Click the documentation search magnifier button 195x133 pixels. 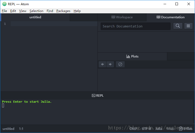(178, 26)
